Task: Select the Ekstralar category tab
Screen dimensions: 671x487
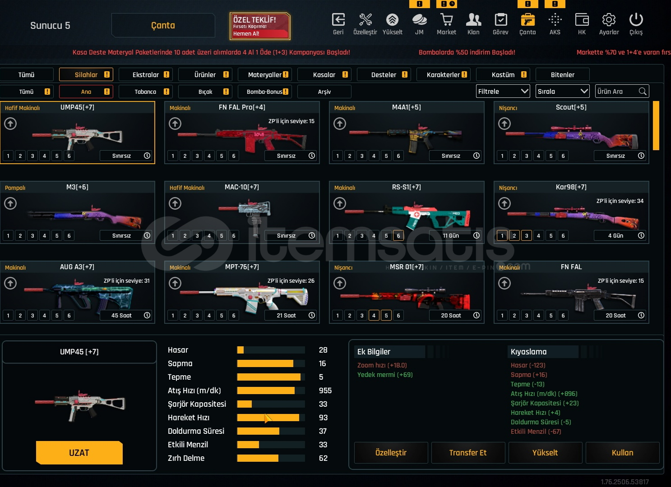Action: pos(146,74)
